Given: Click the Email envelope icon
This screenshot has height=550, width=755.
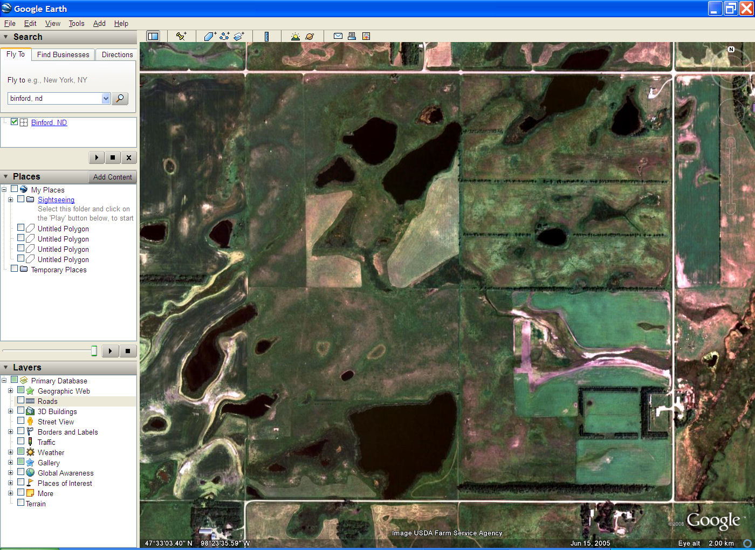Looking at the screenshot, I should [338, 36].
